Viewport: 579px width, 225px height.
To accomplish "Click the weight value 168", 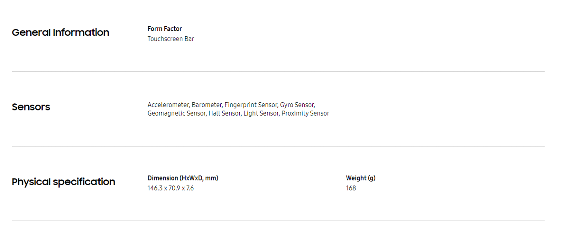I will point(351,188).
